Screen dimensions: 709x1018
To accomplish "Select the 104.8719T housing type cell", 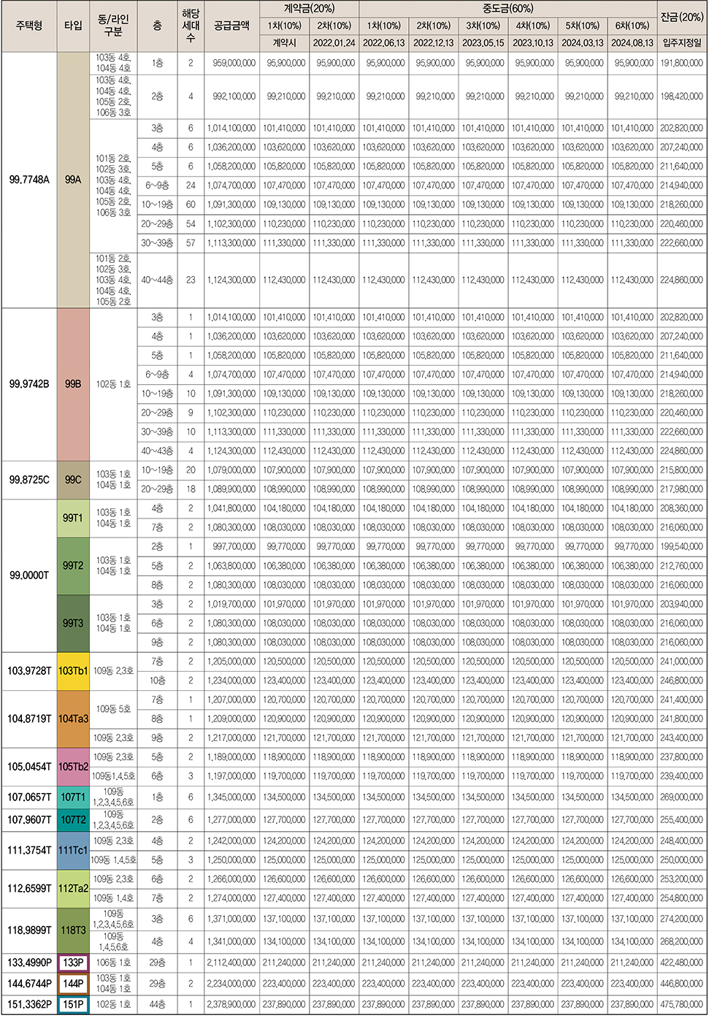I will (x=29, y=719).
